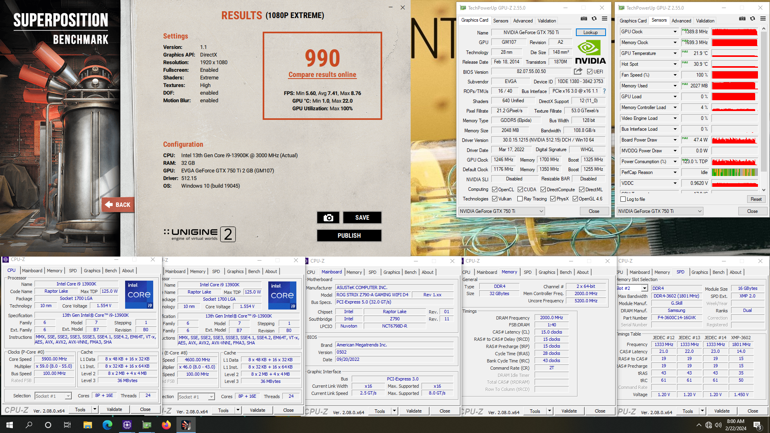This screenshot has height=433, width=770.
Task: Switch to Advanced tab in GPU-Z Sensors window
Action: (681, 21)
